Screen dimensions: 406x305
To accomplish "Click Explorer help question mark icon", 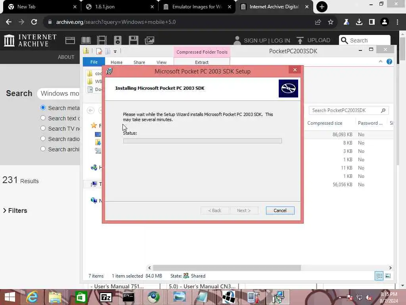I will point(389,62).
